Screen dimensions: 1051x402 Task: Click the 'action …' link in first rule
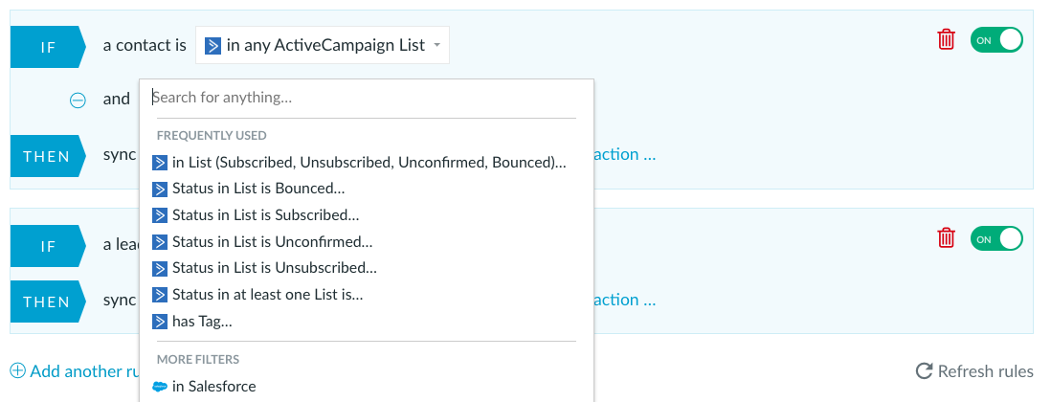tap(625, 155)
